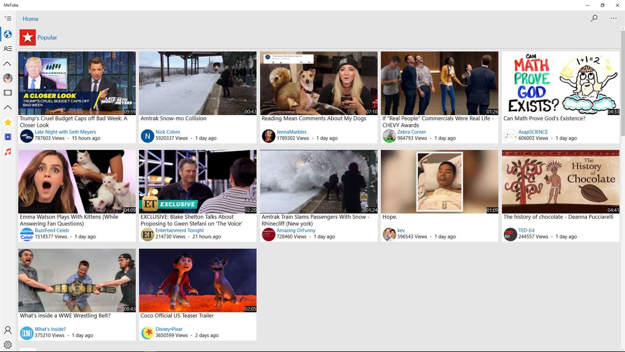The height and width of the screenshot is (352, 625).
Task: Open Disney•Pixar channel link
Action: pos(169,329)
